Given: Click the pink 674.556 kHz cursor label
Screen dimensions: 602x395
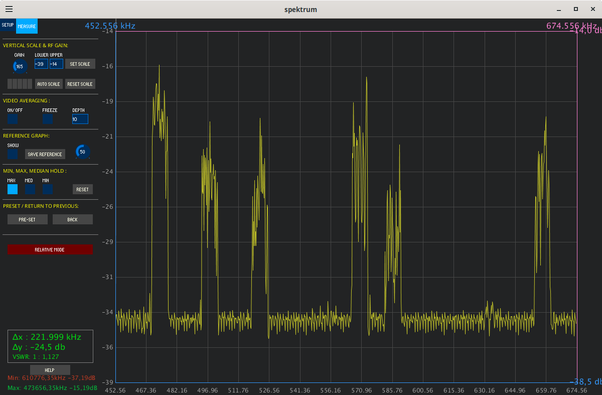Looking at the screenshot, I should (x=571, y=26).
